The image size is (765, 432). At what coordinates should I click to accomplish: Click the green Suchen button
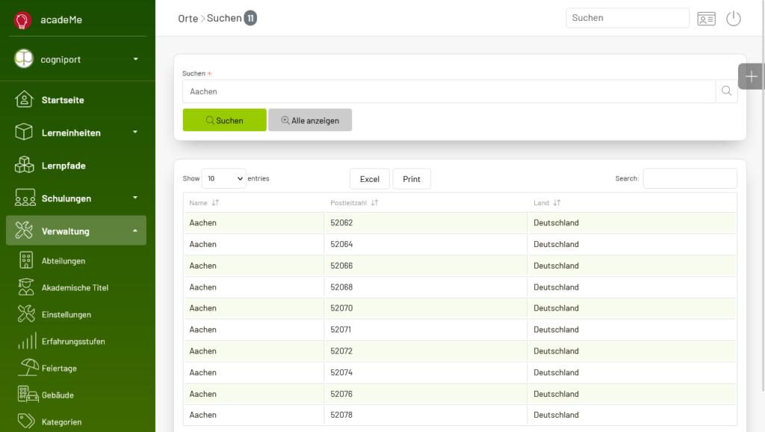click(x=224, y=120)
